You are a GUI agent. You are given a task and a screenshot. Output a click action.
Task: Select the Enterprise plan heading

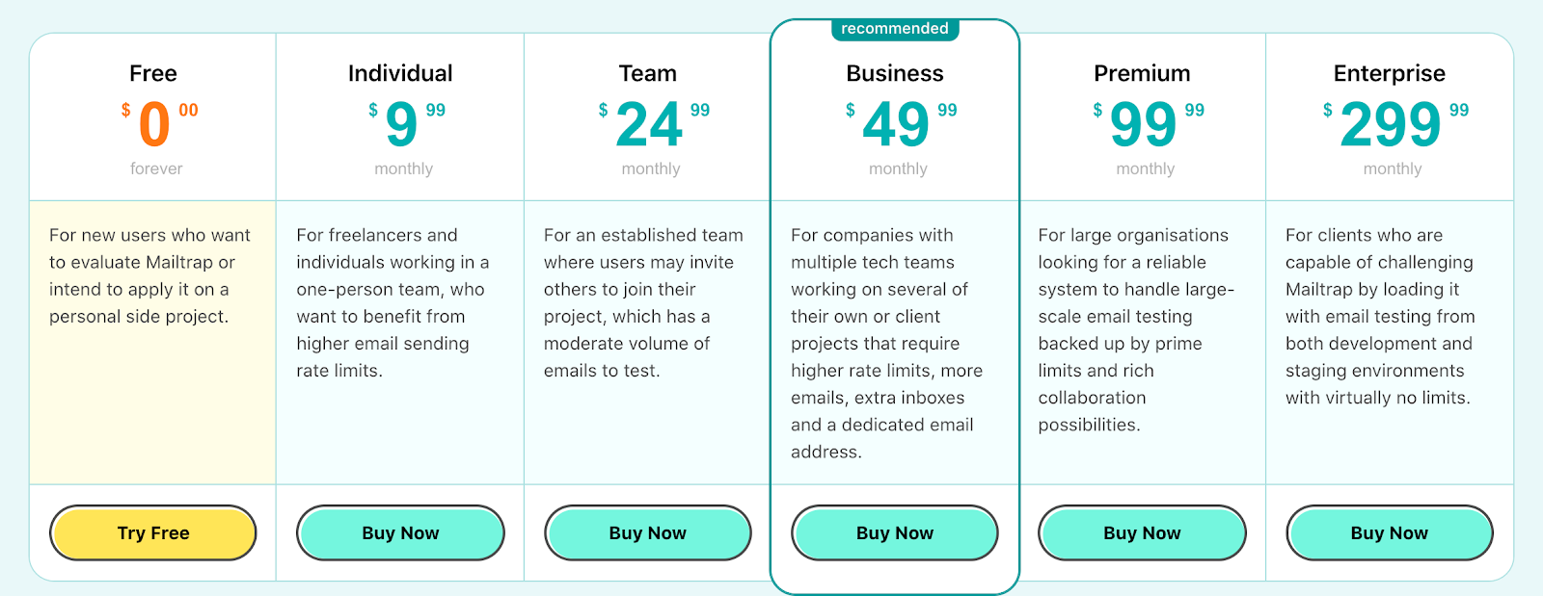tap(1390, 73)
